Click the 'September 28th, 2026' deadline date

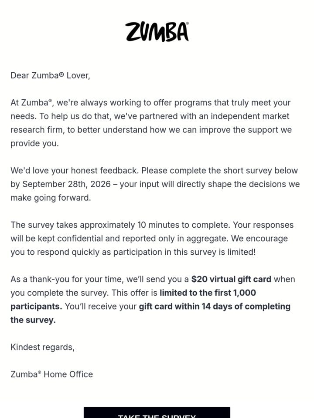click(x=66, y=184)
